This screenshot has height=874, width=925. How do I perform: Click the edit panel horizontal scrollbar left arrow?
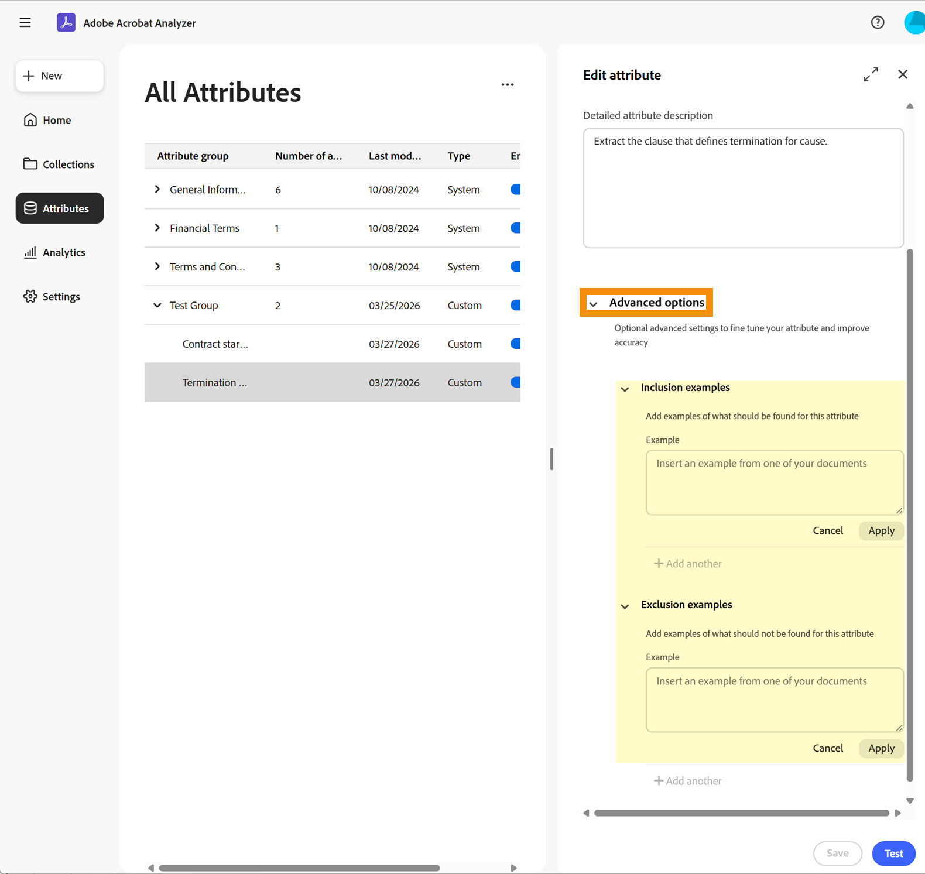(x=586, y=813)
